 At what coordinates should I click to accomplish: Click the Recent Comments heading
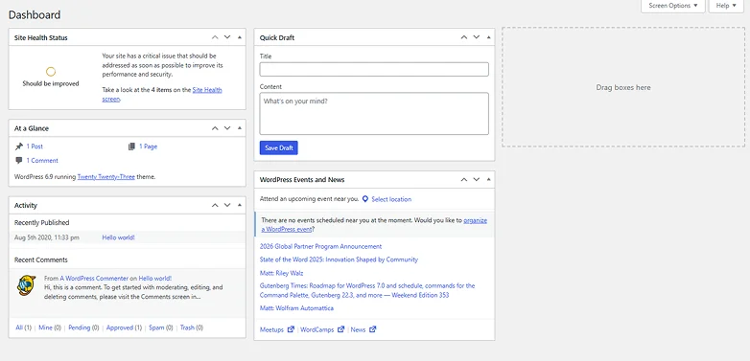tap(41, 259)
